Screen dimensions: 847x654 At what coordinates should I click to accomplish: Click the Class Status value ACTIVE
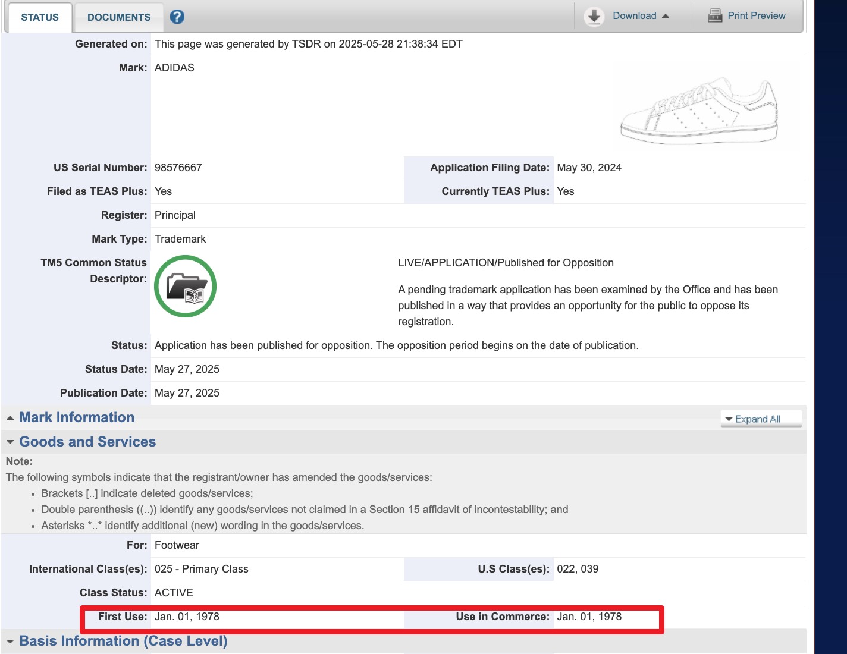click(174, 593)
